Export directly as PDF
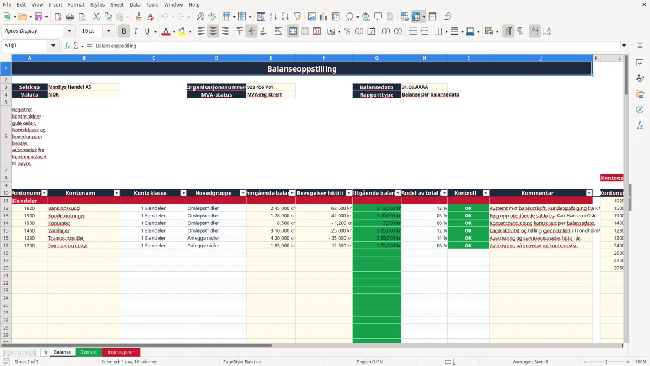 pyautogui.click(x=58, y=17)
